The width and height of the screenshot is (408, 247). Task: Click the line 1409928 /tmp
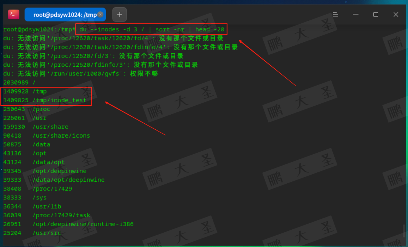coord(25,91)
